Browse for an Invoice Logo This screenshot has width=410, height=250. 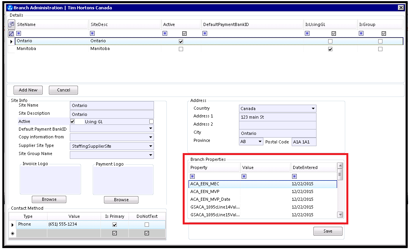(x=49, y=199)
